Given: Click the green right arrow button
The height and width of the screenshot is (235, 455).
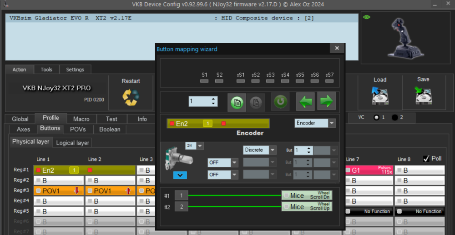Looking at the screenshot, I should [326, 101].
